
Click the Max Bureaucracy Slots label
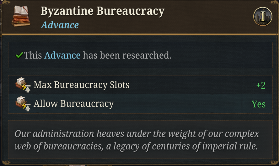click(81, 85)
